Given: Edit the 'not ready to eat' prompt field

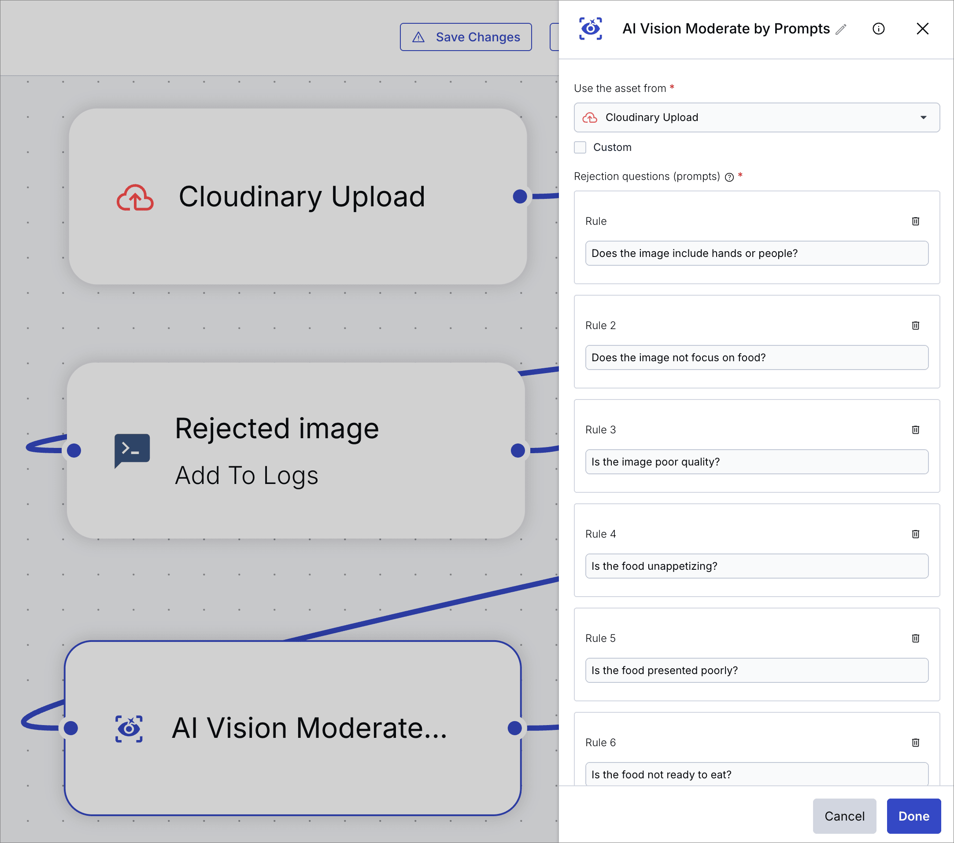Looking at the screenshot, I should (757, 774).
